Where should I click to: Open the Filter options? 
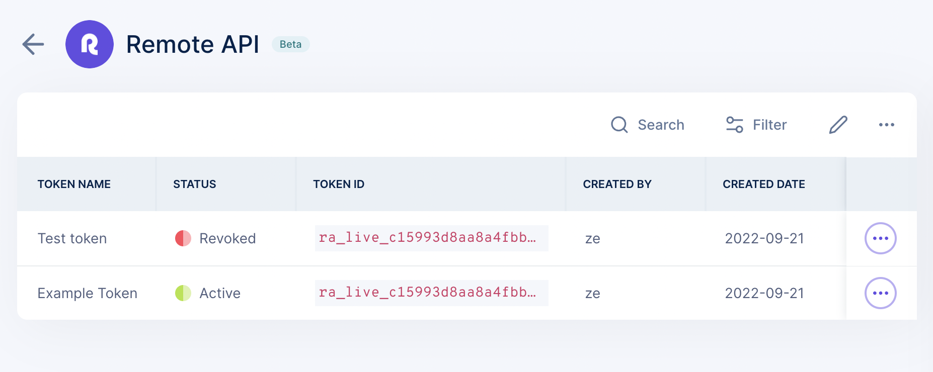point(756,125)
